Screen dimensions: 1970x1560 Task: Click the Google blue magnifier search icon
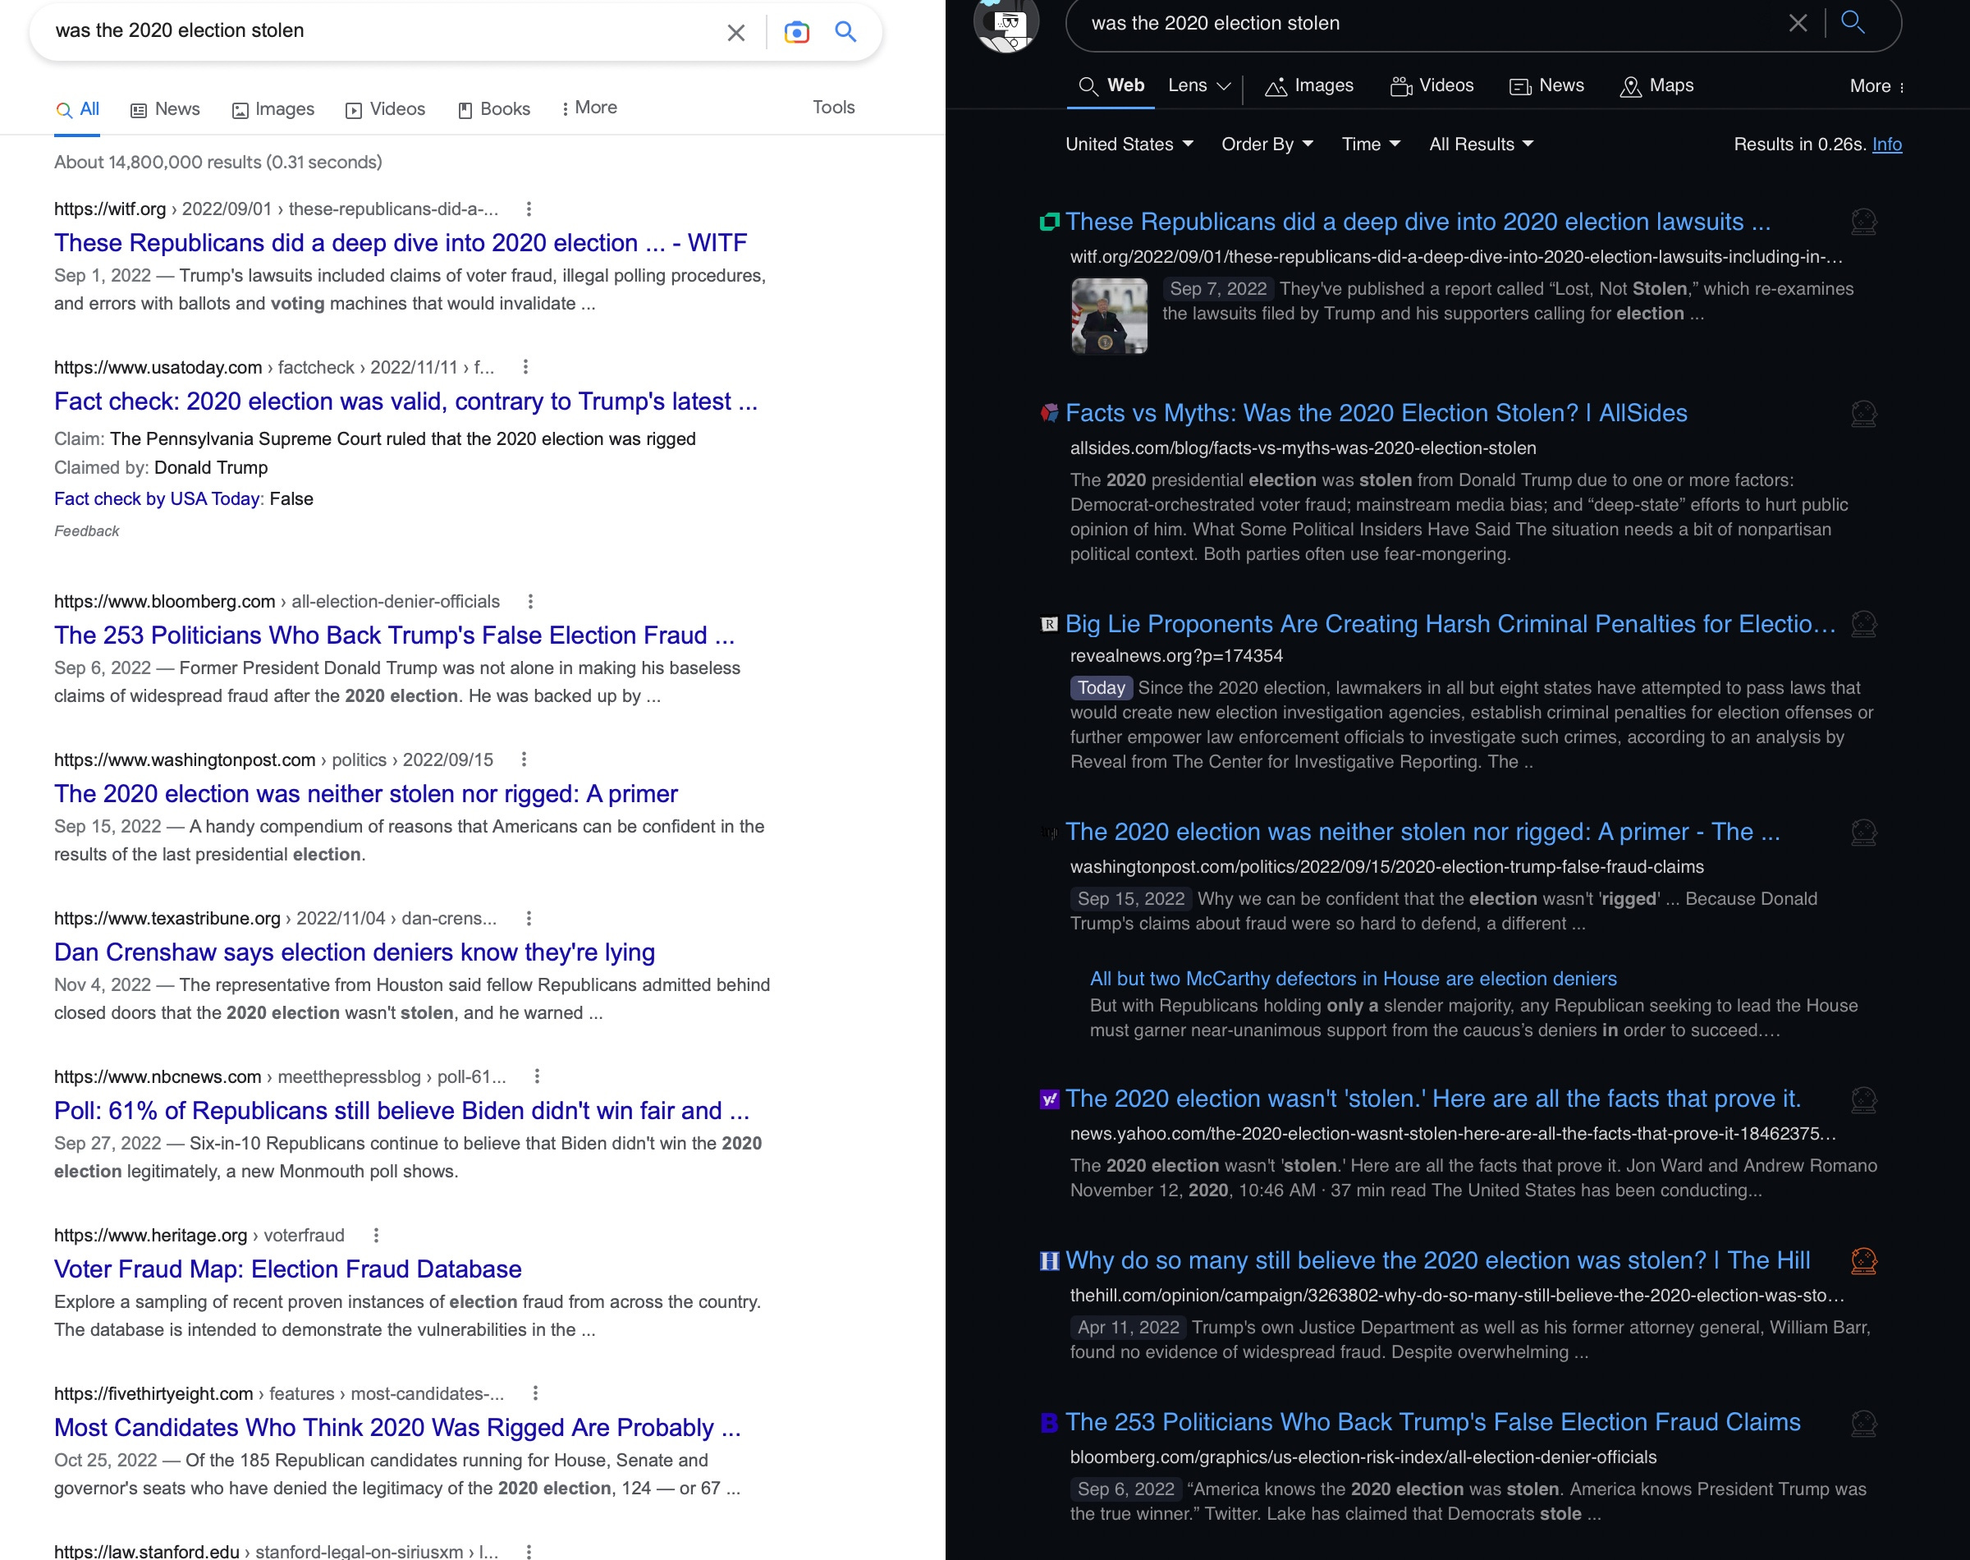point(846,32)
